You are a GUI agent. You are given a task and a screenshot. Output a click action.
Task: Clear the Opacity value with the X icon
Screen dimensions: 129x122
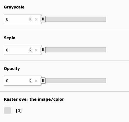pyautogui.click(x=36, y=81)
